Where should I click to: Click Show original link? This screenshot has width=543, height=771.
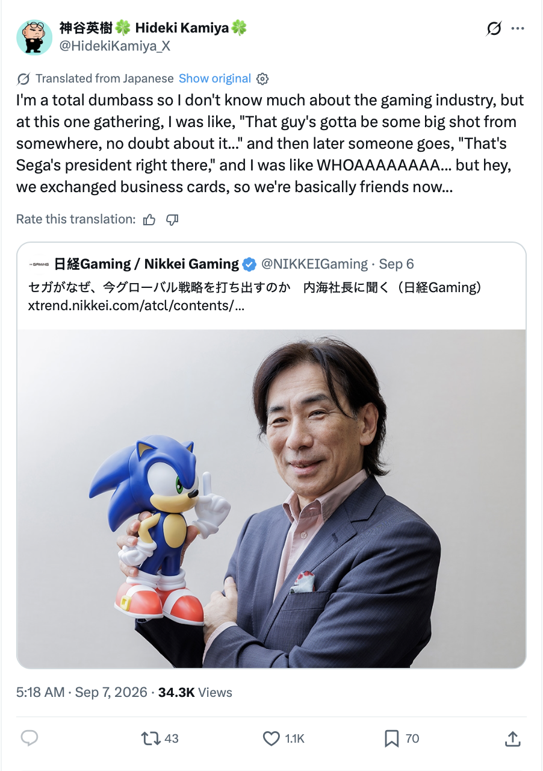pyautogui.click(x=215, y=78)
